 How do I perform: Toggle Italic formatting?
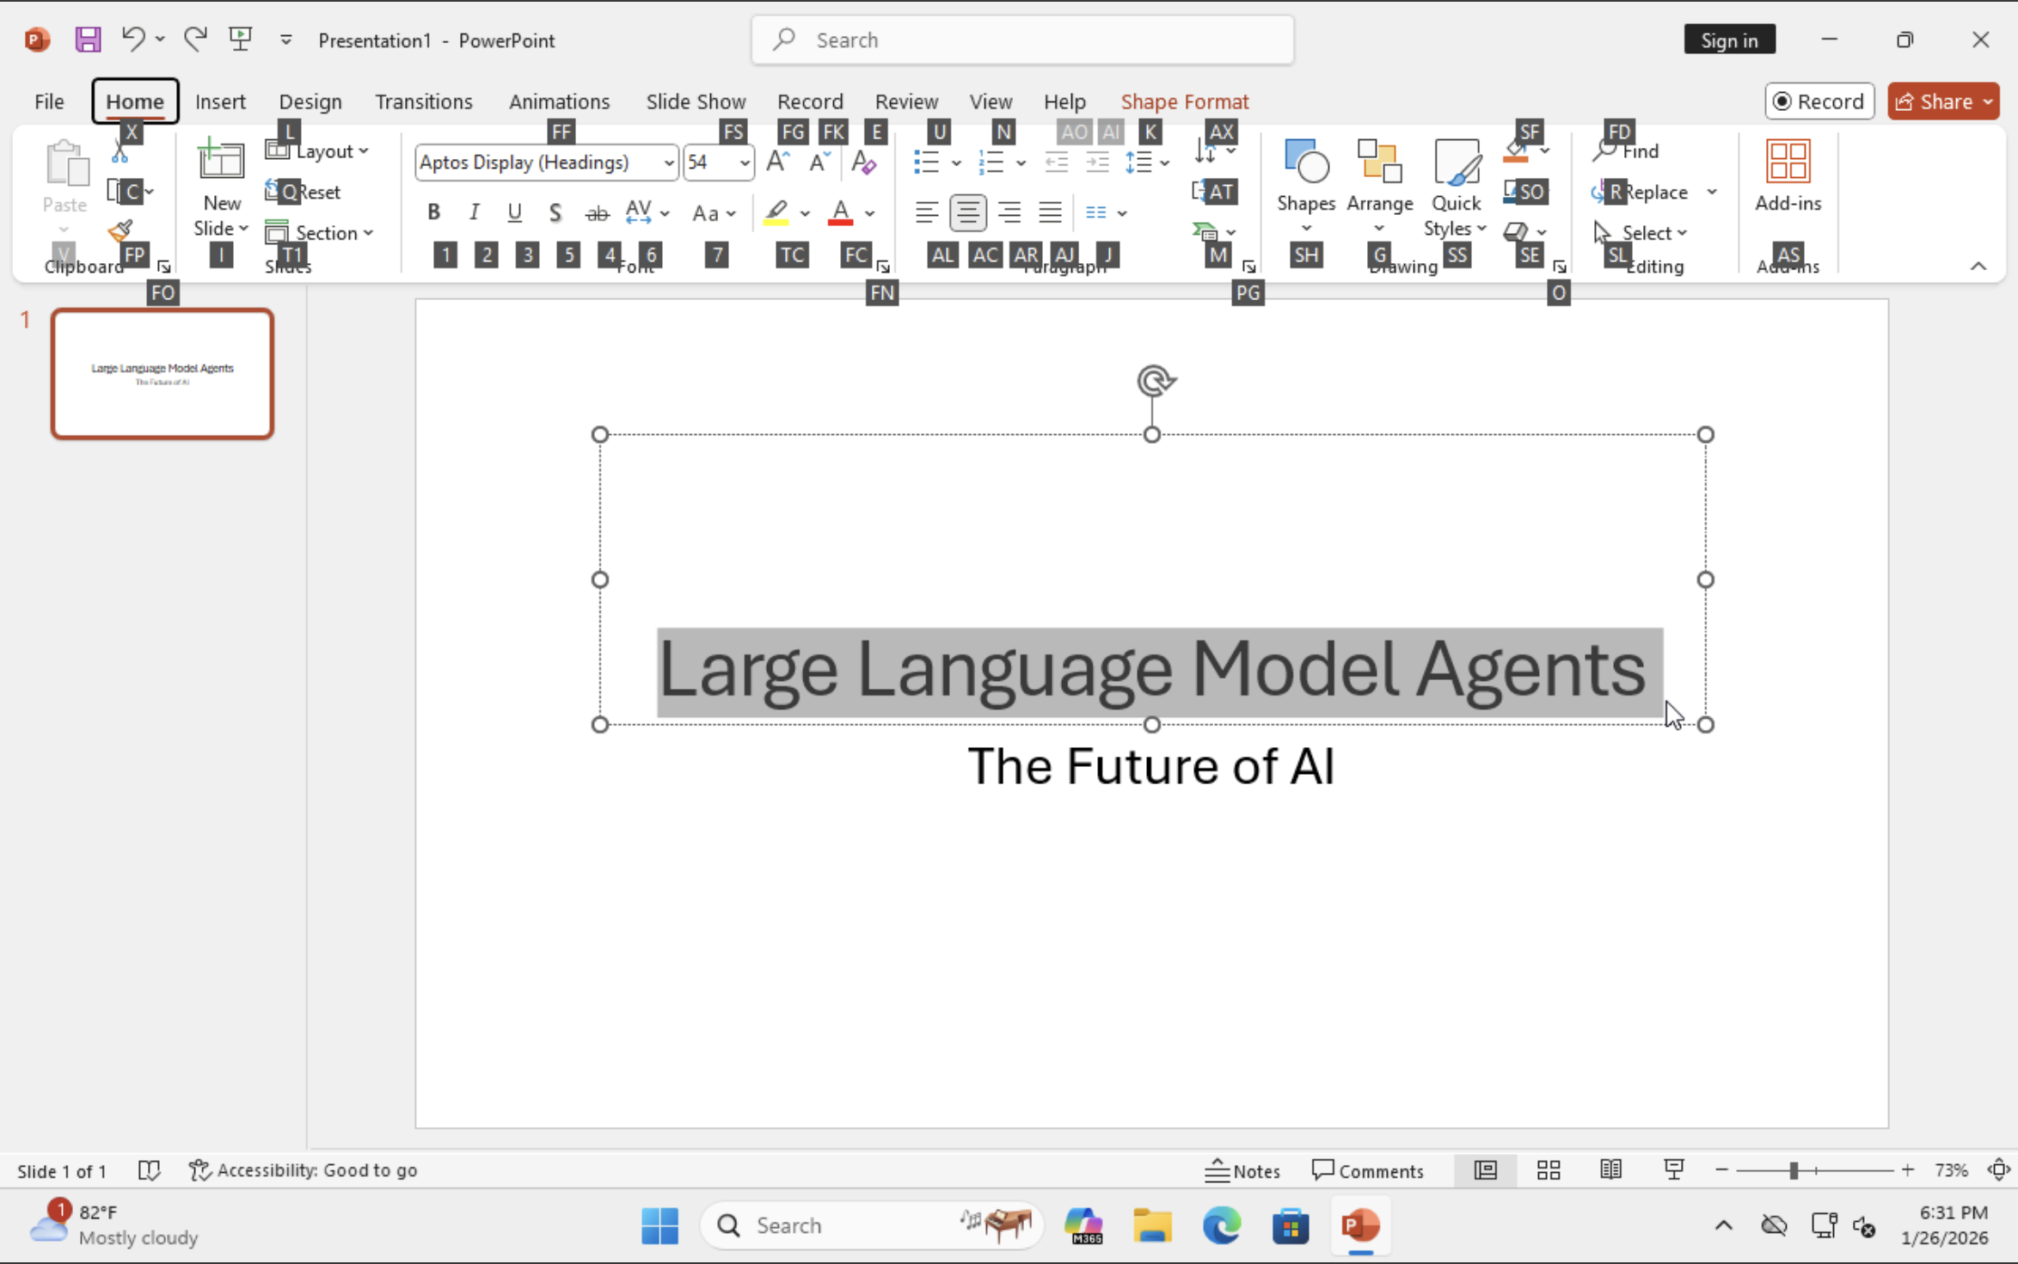tap(474, 212)
